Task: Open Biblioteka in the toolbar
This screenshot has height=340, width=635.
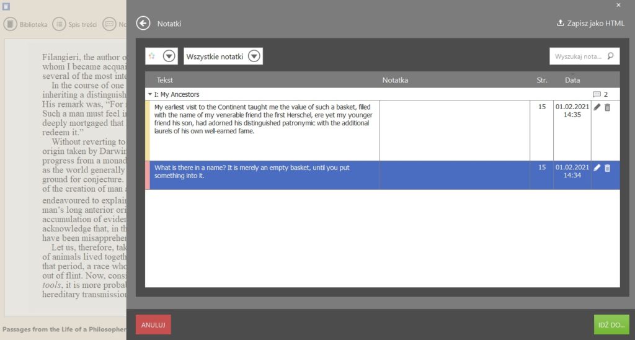Action: tap(26, 24)
